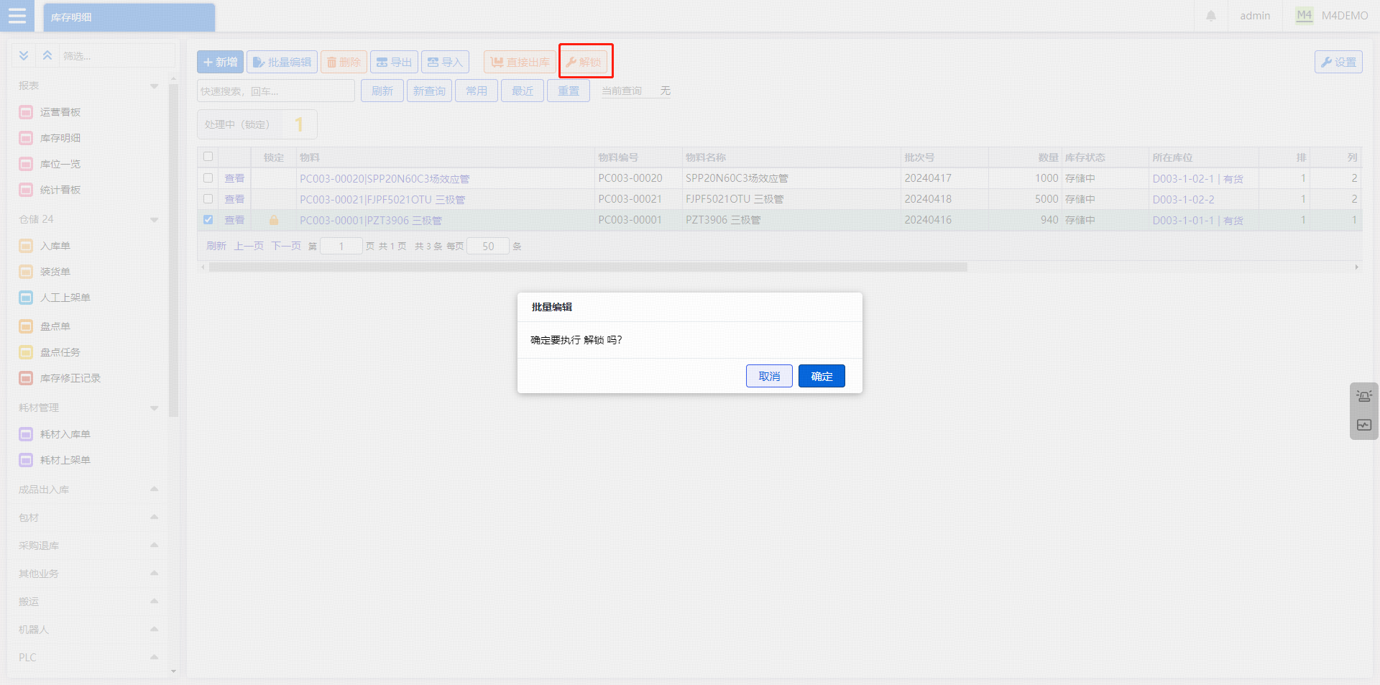
Task: Click the 导出 button
Action: click(x=394, y=62)
